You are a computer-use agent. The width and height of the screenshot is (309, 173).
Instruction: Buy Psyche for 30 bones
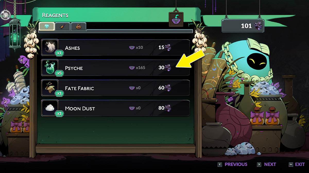coord(165,68)
